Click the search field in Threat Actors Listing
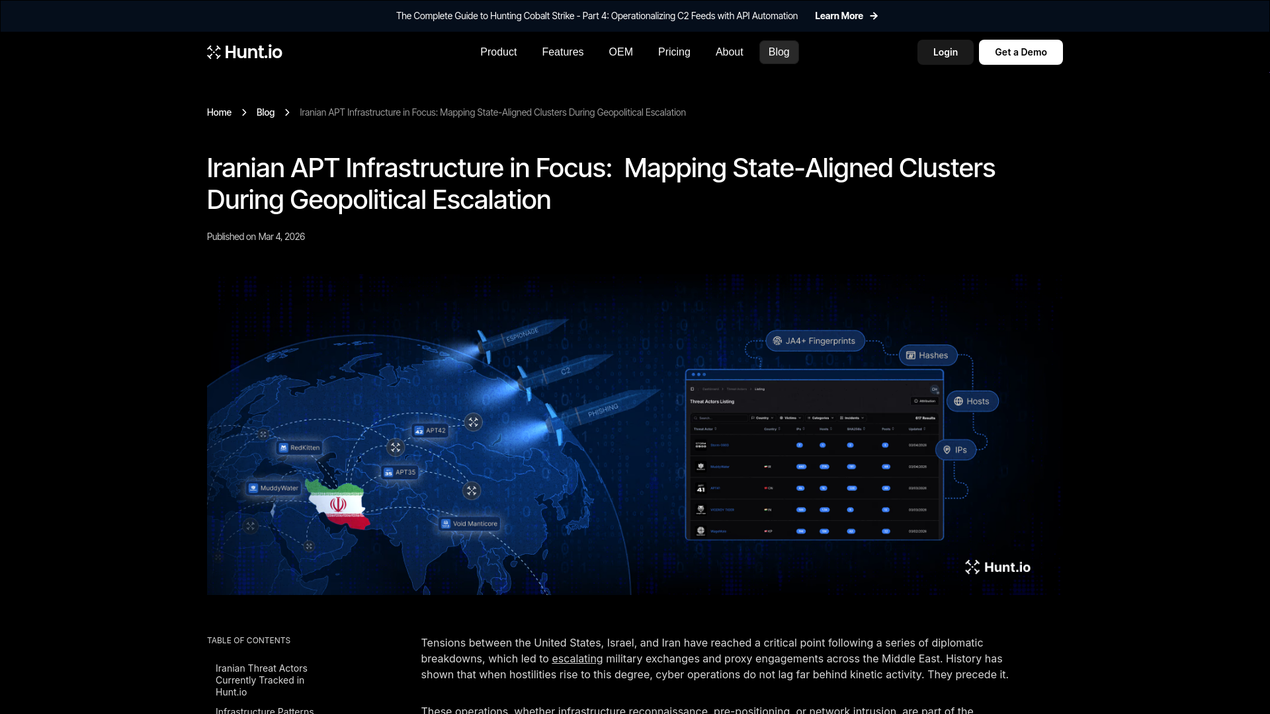Screen dimensions: 1270x714 coord(720,418)
